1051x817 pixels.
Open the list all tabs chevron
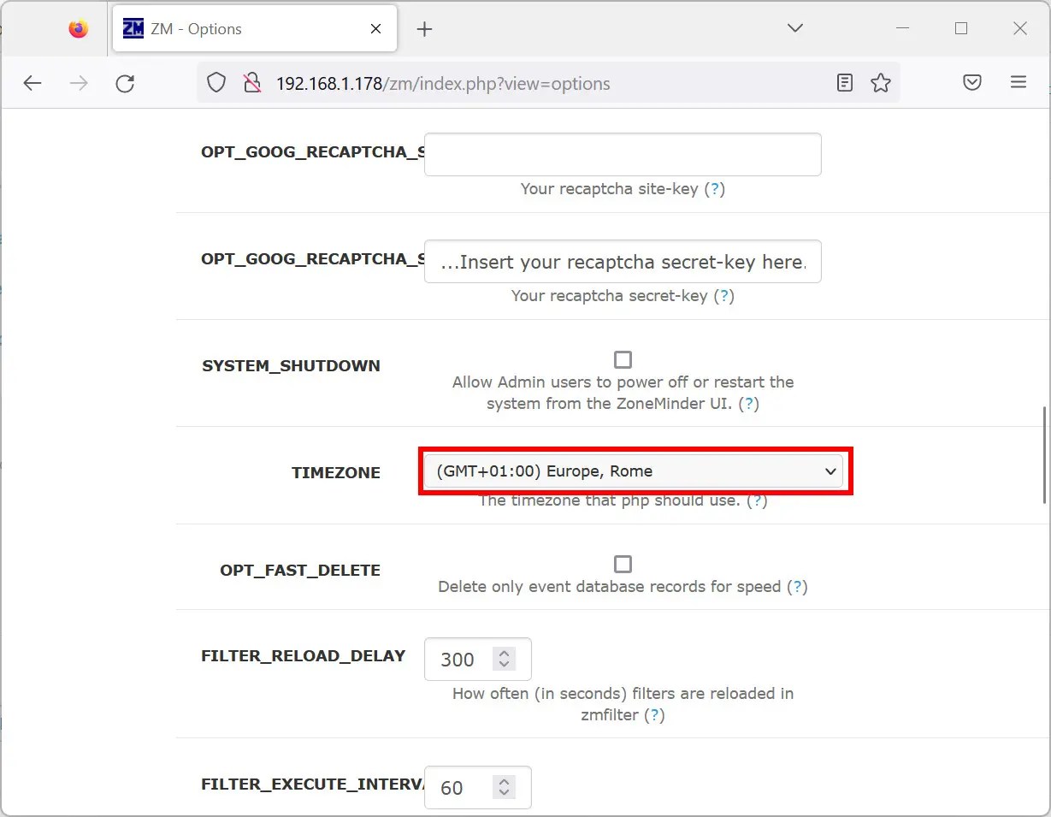[x=794, y=28]
